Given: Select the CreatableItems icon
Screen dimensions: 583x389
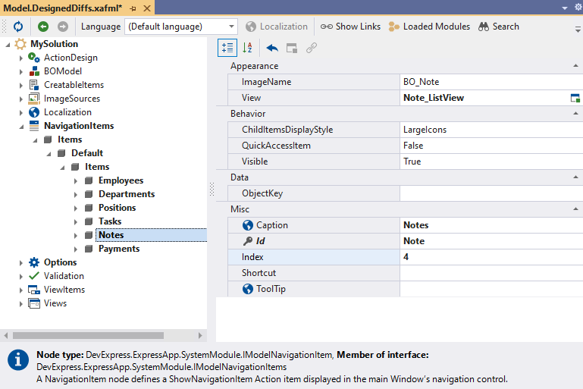Looking at the screenshot, I should (x=34, y=85).
